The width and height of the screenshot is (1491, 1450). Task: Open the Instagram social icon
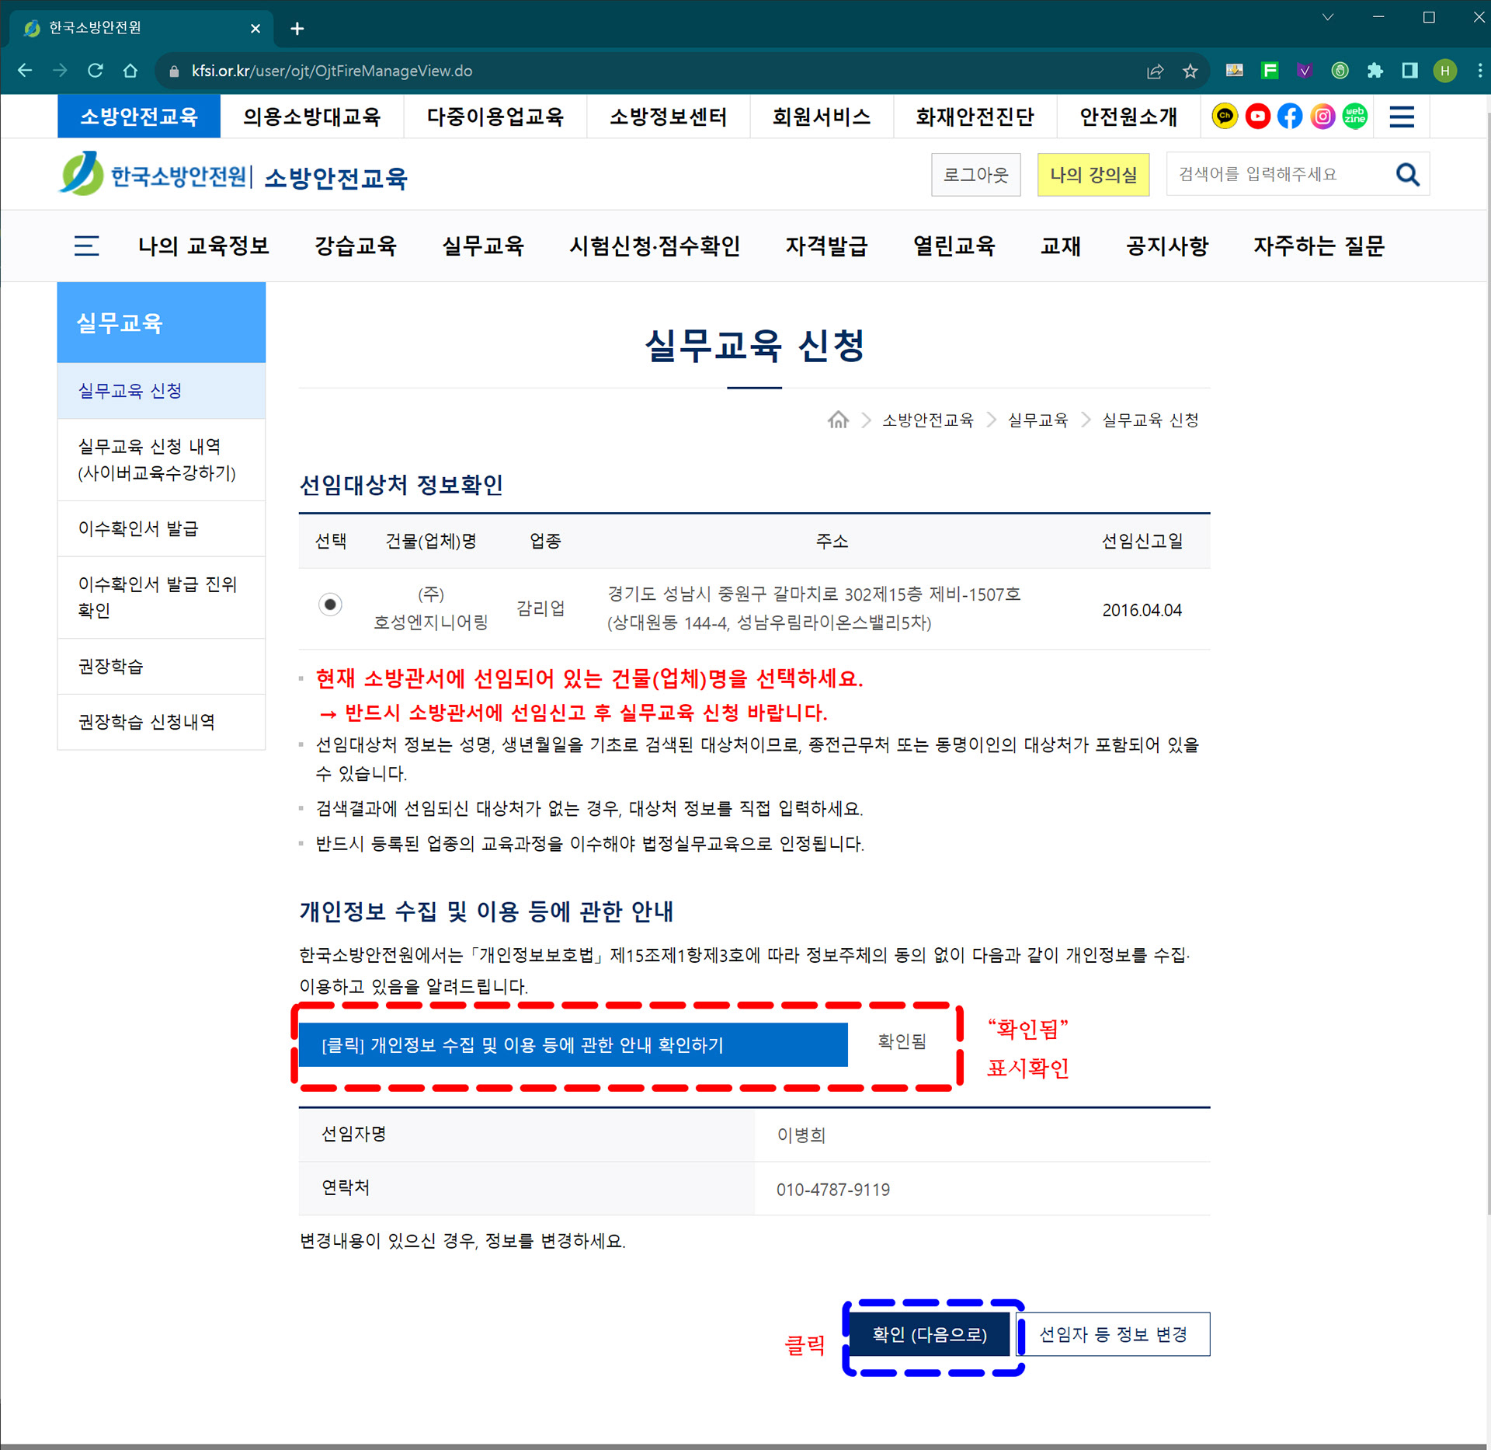point(1322,117)
